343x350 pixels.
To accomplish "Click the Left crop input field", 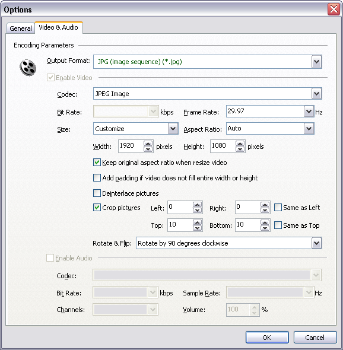I will [x=180, y=208].
